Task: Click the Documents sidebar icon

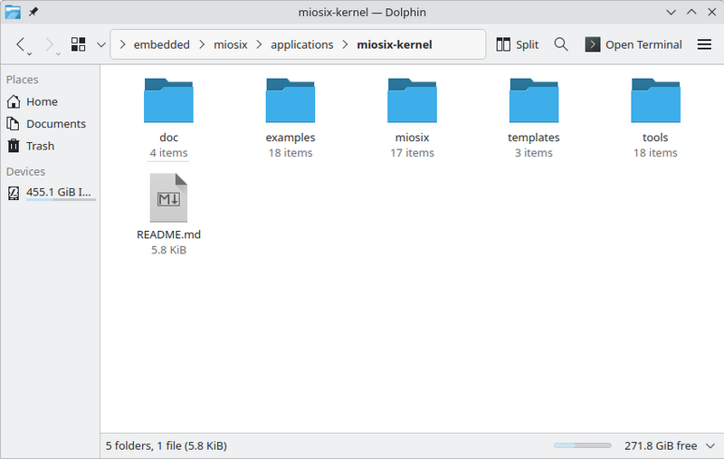Action: (x=14, y=124)
